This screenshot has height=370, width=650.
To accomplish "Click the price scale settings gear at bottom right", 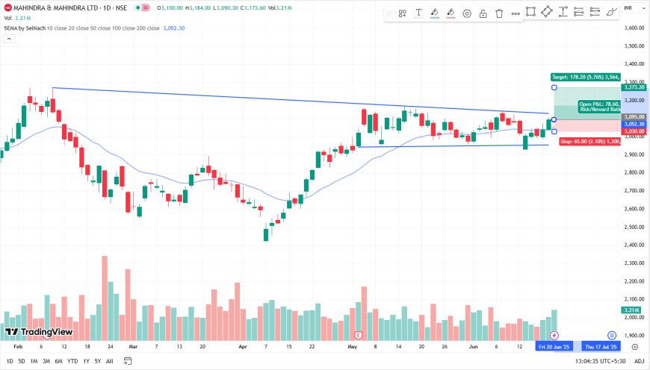I will (x=634, y=347).
